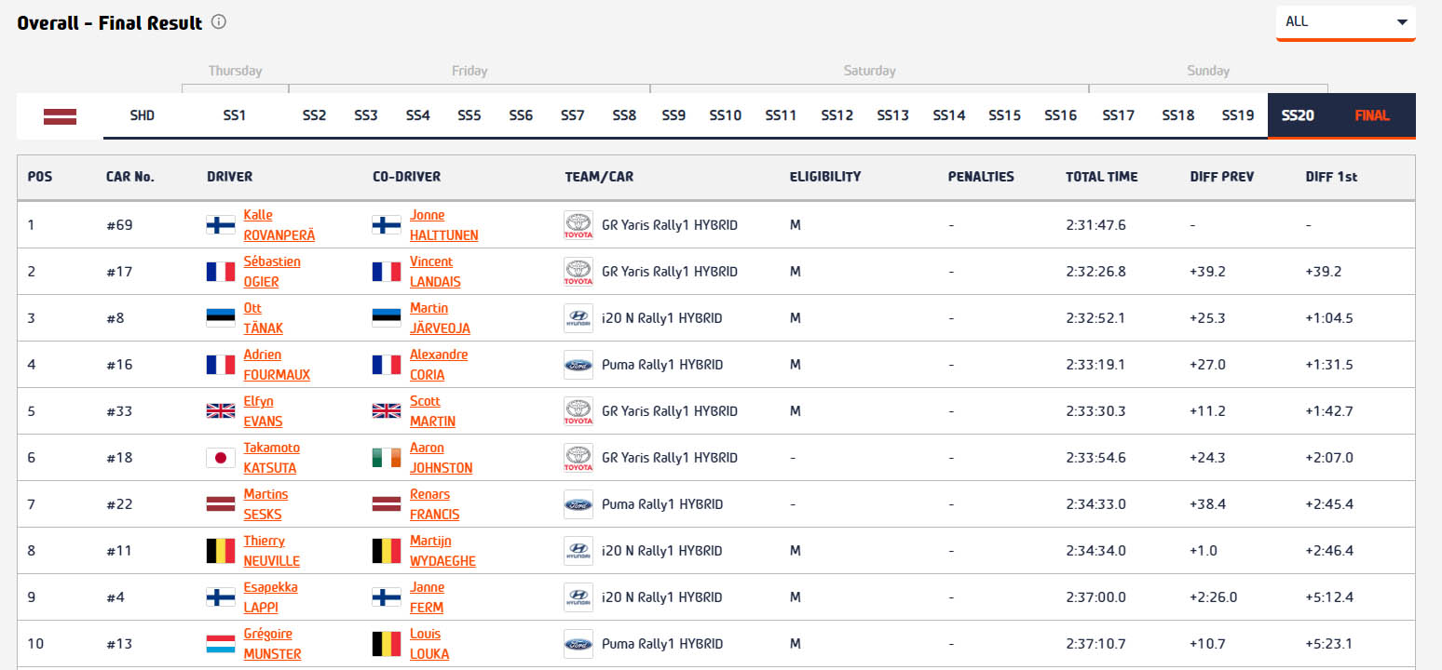
Task: Open driver Grégoire Munster's link
Action: (x=272, y=644)
